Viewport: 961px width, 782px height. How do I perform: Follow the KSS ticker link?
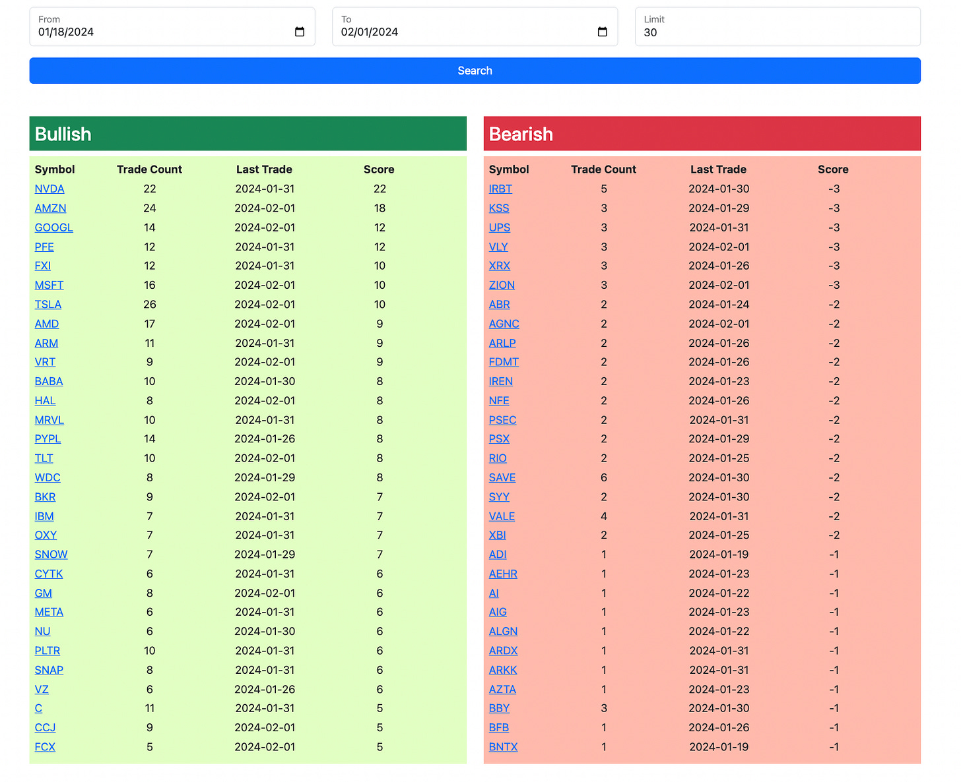[x=499, y=208]
